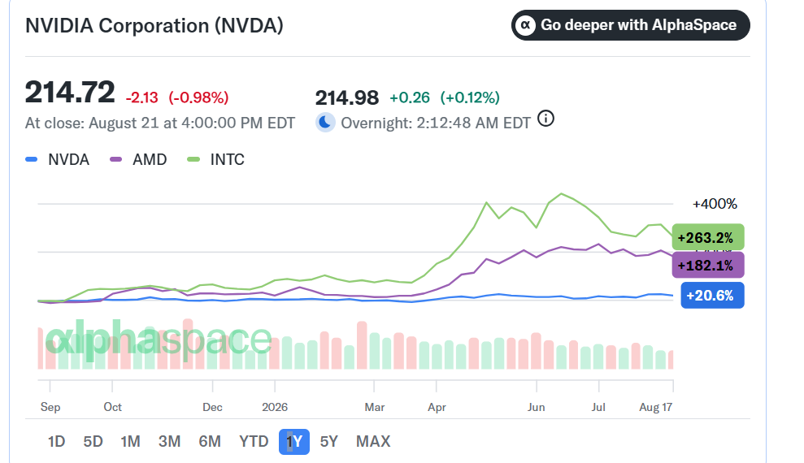Toggle the AMD series label
The width and height of the screenshot is (804, 463).
[x=150, y=159]
